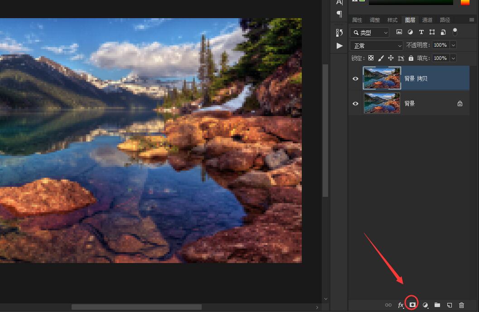Click the green color ramp bar
Viewport: 479px width, 312px height.
pos(411,2)
